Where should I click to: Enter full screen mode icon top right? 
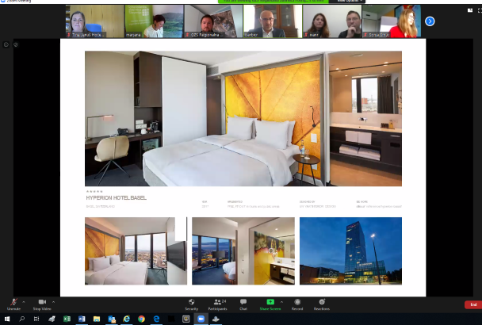click(480, 10)
